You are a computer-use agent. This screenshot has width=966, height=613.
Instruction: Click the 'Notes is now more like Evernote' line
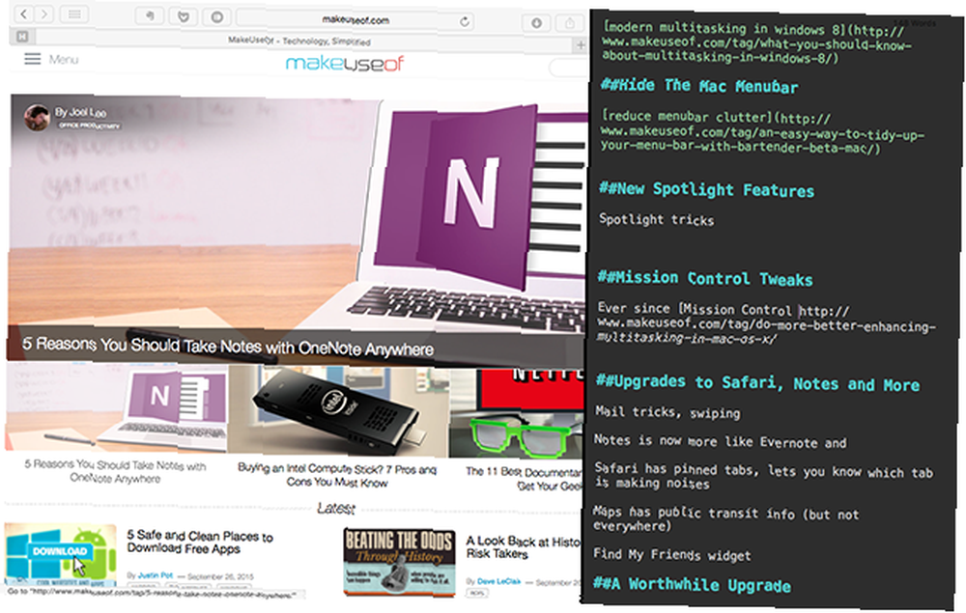click(x=721, y=441)
